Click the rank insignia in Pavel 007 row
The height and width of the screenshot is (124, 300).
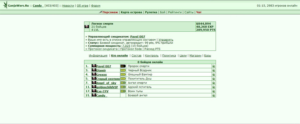point(123,66)
